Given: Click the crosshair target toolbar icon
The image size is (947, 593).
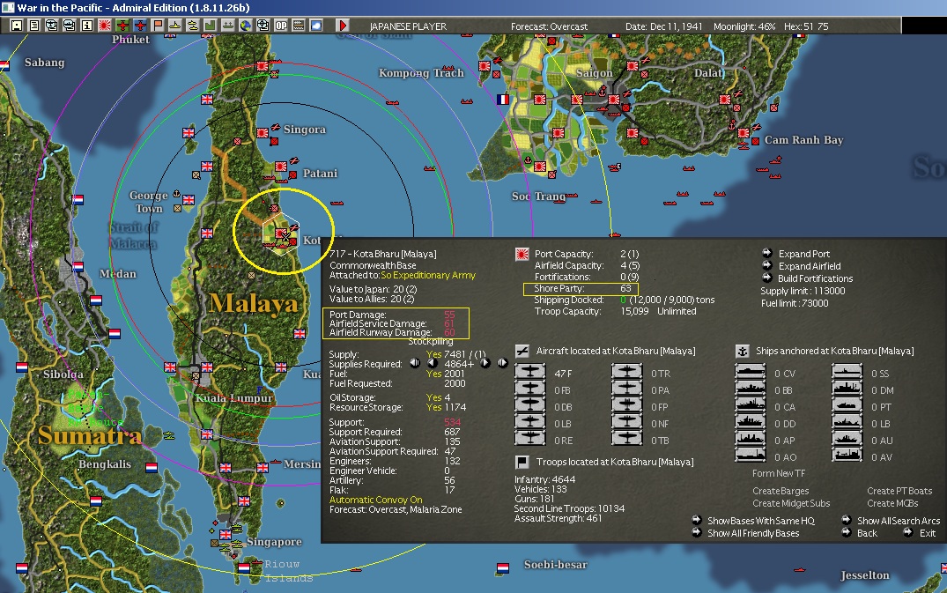Looking at the screenshot, I should (263, 26).
